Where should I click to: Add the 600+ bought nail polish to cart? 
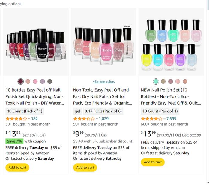coord(153,162)
